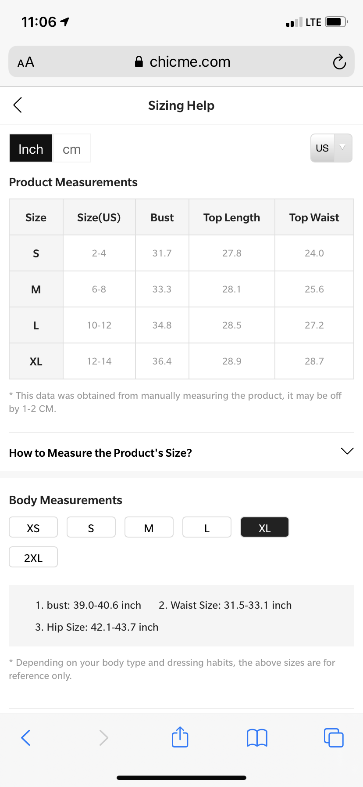Screen dimensions: 363x787
Task: Tap the lock icon beside chicme.com
Action: [x=139, y=62]
